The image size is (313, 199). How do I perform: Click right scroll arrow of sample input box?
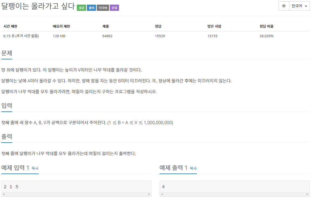tap(149, 194)
